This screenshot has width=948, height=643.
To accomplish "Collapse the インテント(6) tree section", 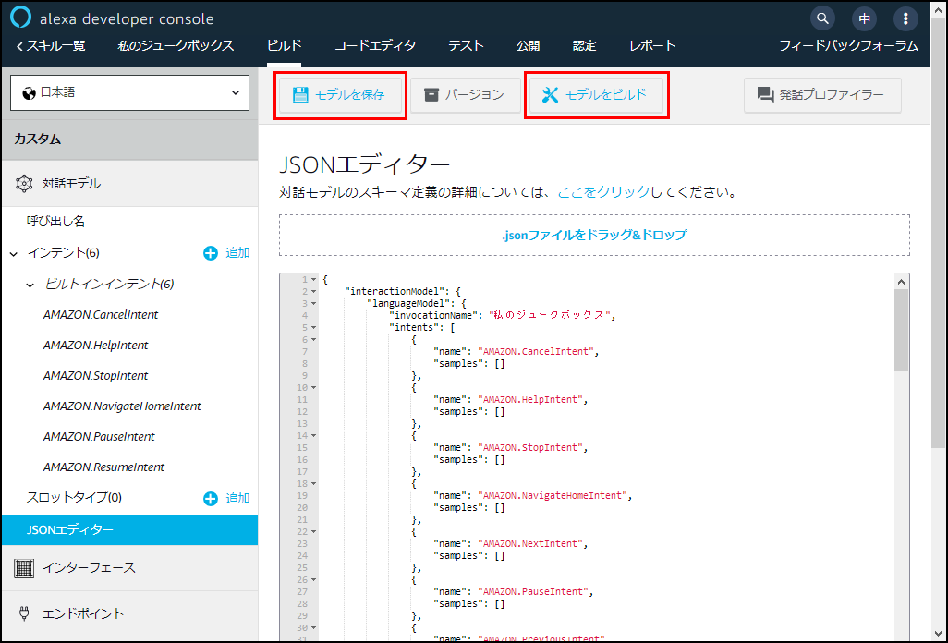I will coord(14,254).
